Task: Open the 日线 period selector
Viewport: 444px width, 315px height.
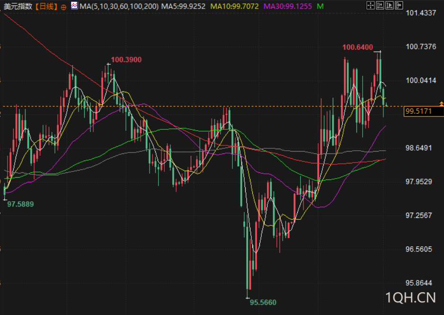Action: pos(46,6)
